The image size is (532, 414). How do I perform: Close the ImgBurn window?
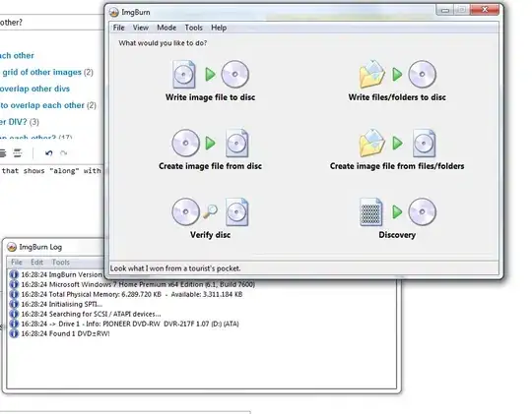tap(485, 10)
